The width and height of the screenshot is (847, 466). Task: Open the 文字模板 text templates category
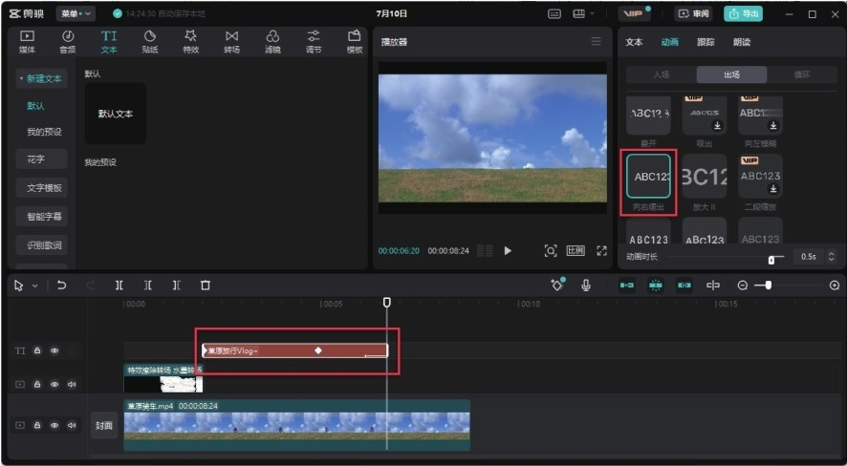(42, 188)
